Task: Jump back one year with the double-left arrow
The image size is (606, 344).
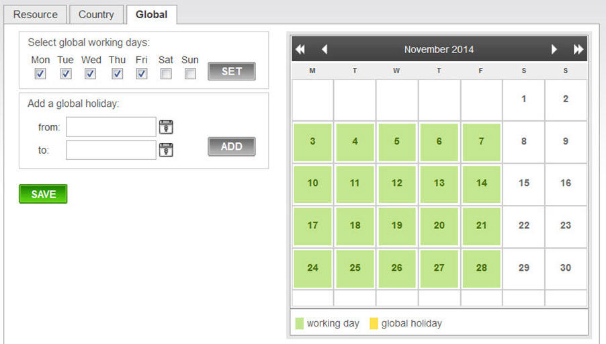Action: (300, 49)
